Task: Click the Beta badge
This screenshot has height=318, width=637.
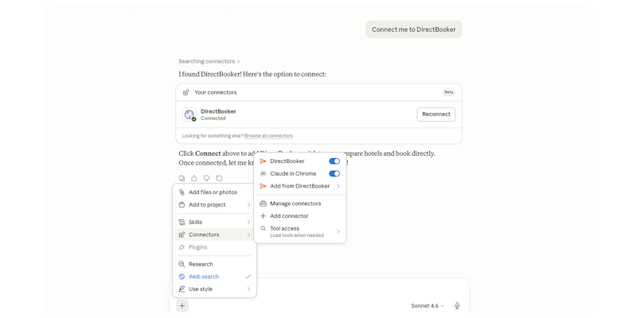Action: coord(448,92)
